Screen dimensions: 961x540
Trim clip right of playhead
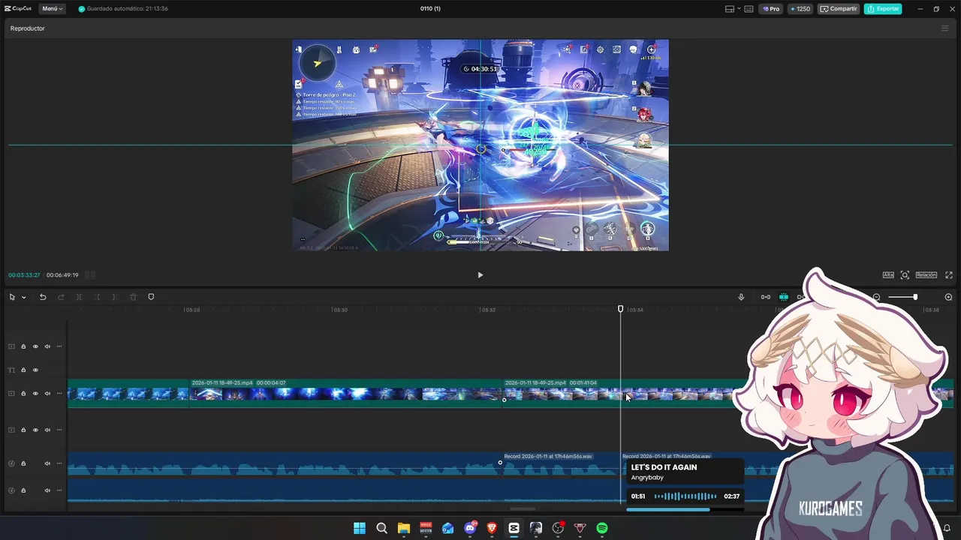[114, 297]
